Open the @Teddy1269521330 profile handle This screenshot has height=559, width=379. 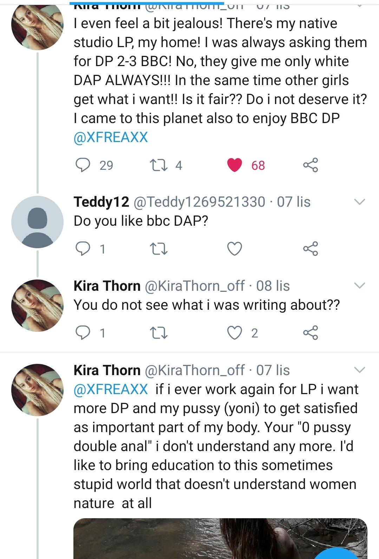click(x=199, y=202)
